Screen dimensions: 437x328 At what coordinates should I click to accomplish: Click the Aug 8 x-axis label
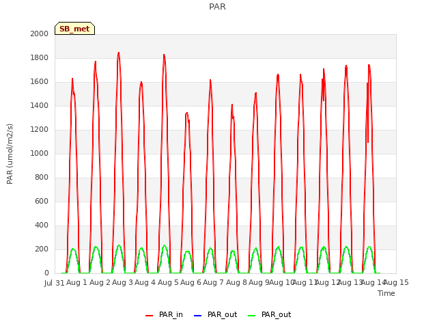tap(236, 283)
